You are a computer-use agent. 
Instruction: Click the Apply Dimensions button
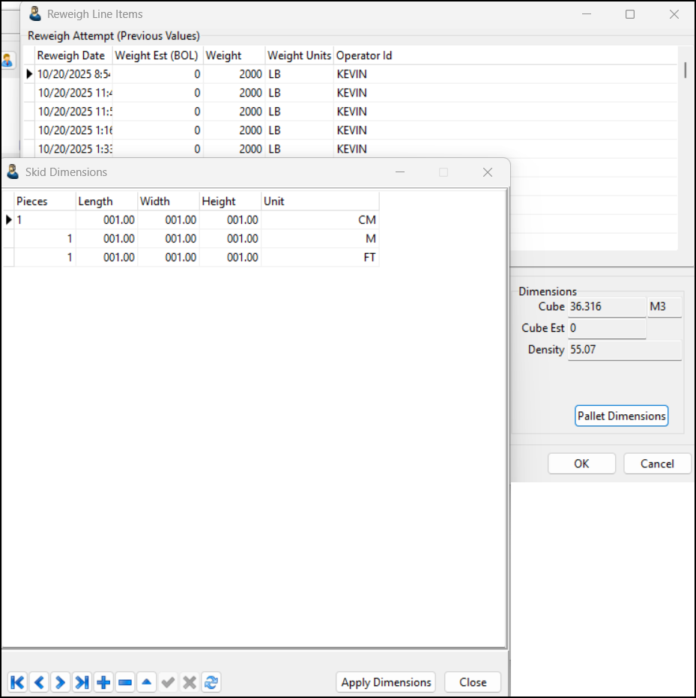[387, 682]
